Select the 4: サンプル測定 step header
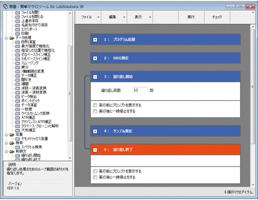This screenshot has height=200, width=258. pyautogui.click(x=165, y=131)
